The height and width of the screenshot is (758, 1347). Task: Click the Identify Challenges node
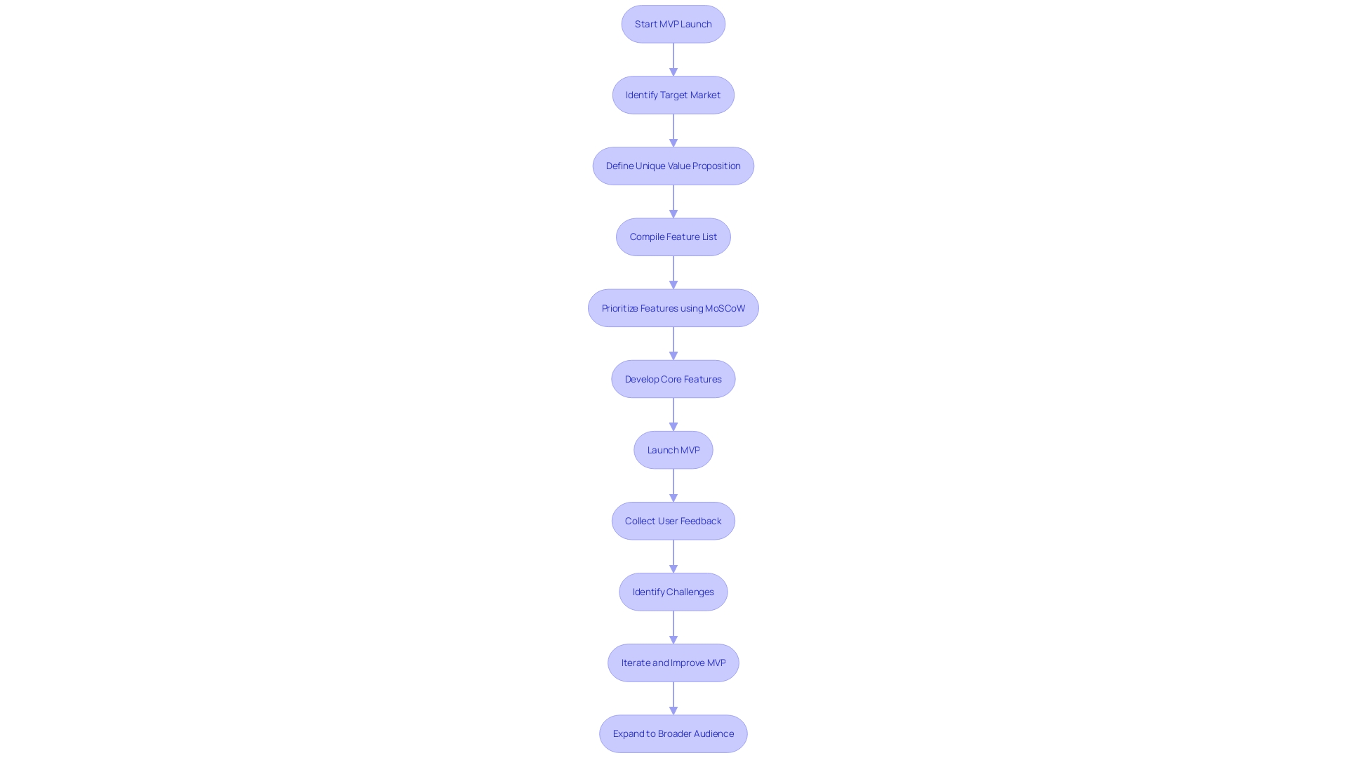coord(673,590)
